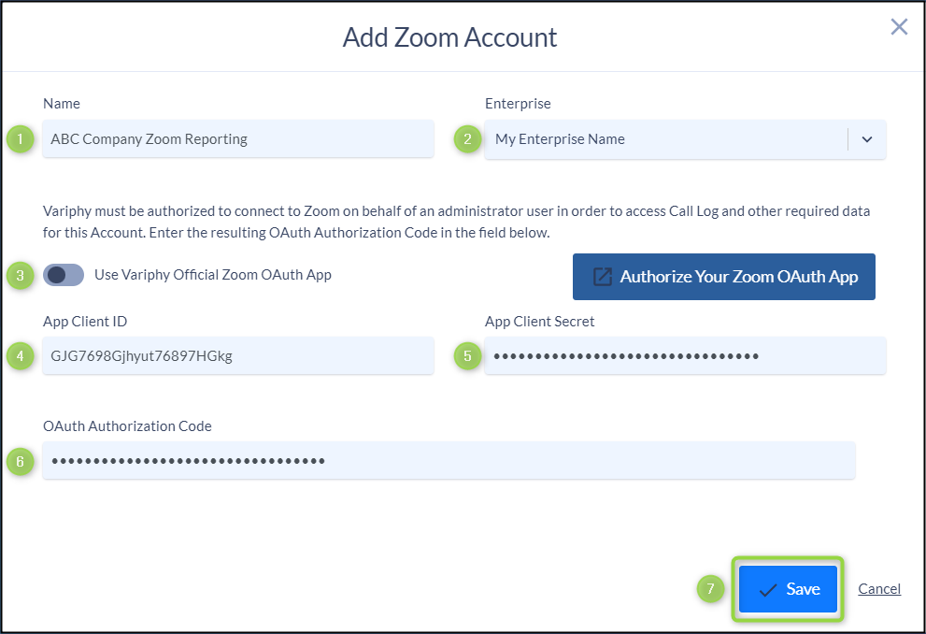Click the Add Zoom Account title

pos(450,37)
